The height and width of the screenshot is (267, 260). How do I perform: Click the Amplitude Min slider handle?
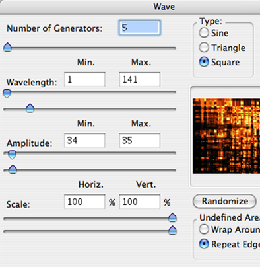point(12,155)
